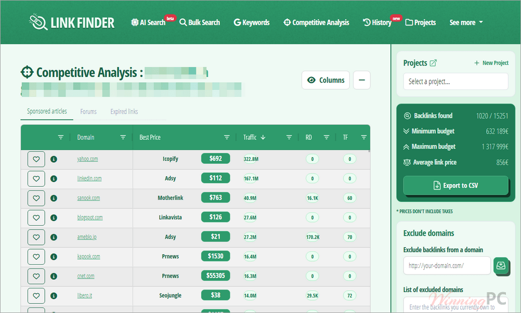
Task: Open the Best Price column filter
Action: (227, 137)
